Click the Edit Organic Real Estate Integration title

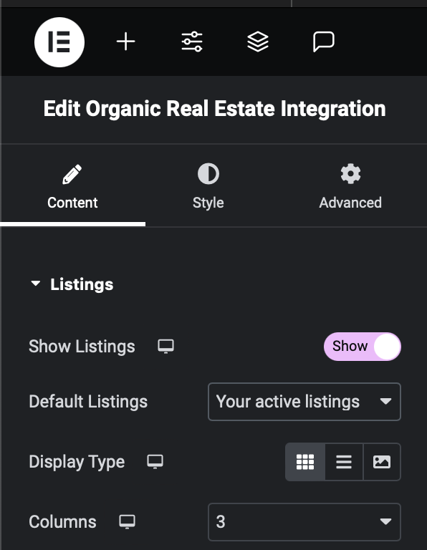(214, 108)
